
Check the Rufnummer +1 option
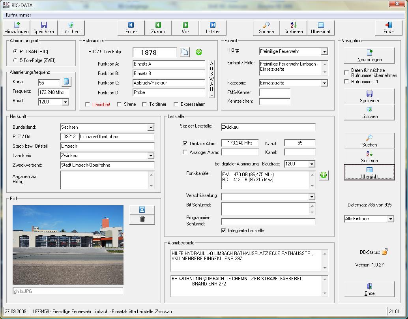[347, 82]
